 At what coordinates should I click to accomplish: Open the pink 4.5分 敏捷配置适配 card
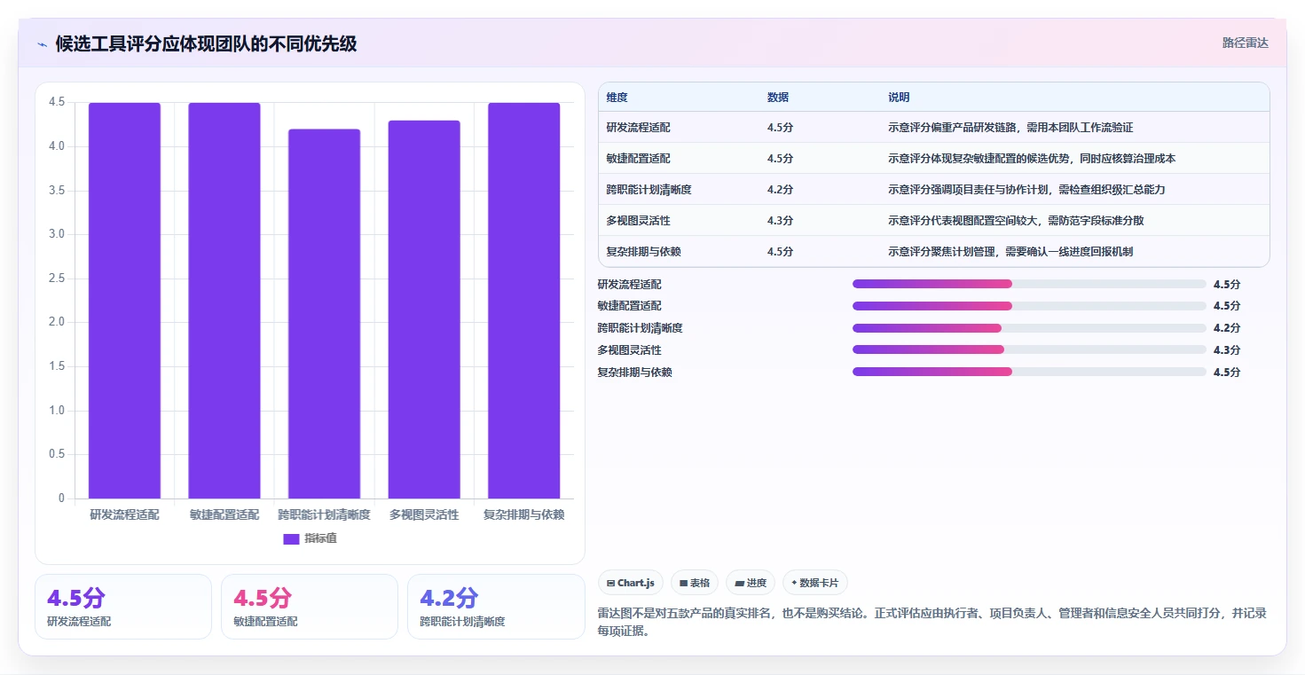[310, 607]
